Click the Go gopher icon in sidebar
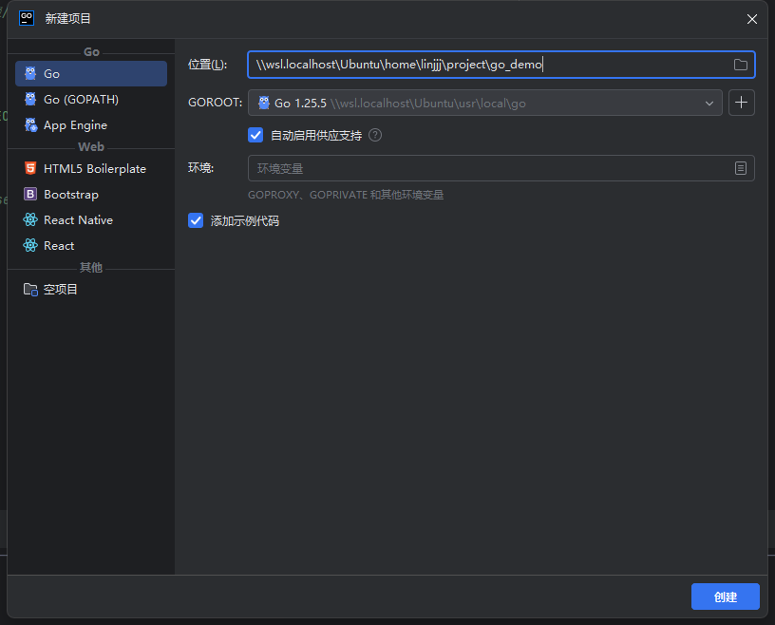This screenshot has height=625, width=775. coord(30,74)
